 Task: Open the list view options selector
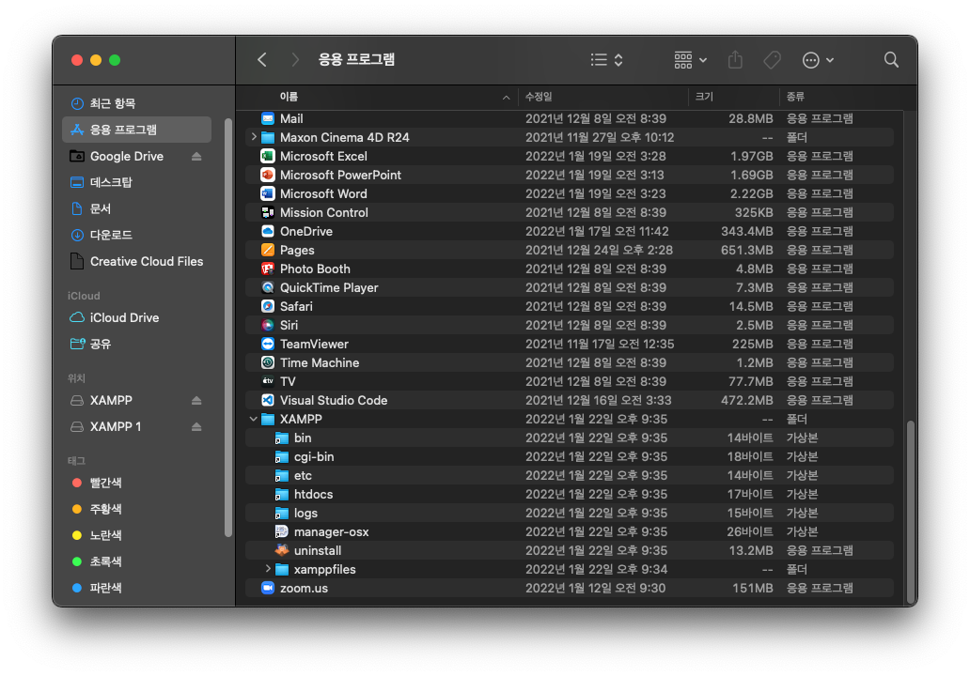pyautogui.click(x=607, y=60)
